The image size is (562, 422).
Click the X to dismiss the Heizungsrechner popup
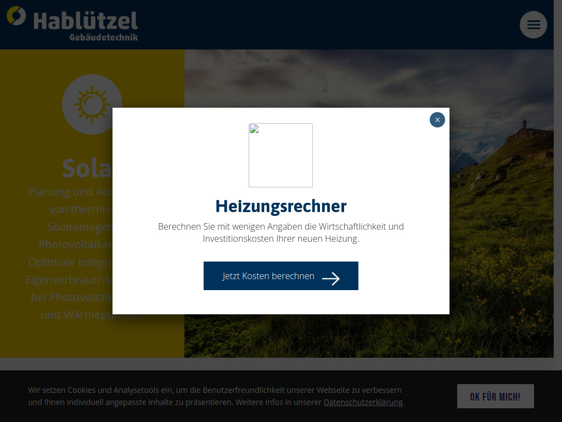click(x=437, y=119)
